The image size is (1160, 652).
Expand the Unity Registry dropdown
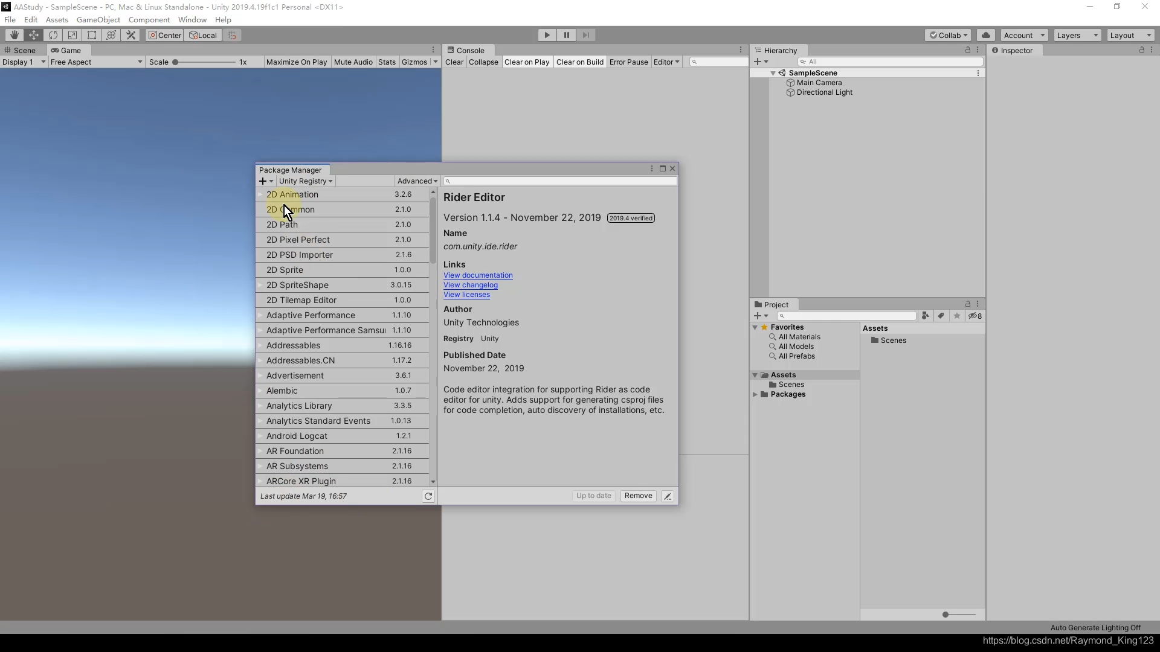(x=305, y=181)
